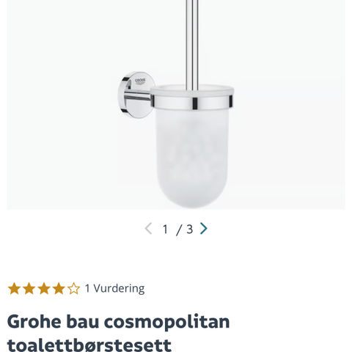Open the 1 Vurdering reviews link
This screenshot has width=352, height=352.
(x=114, y=288)
